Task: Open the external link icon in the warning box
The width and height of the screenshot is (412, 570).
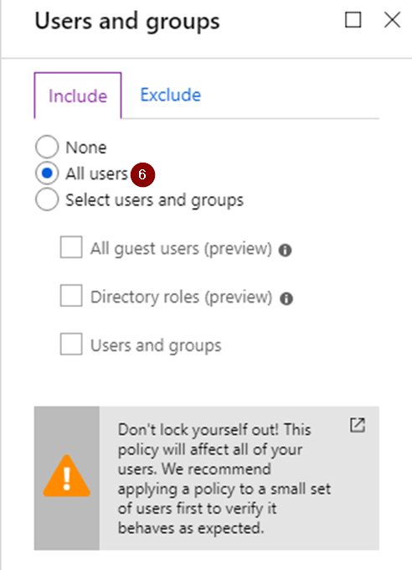Action: [x=358, y=425]
